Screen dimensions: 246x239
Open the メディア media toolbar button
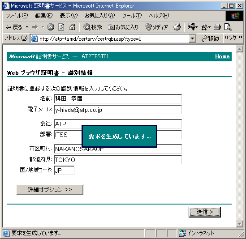point(156,27)
